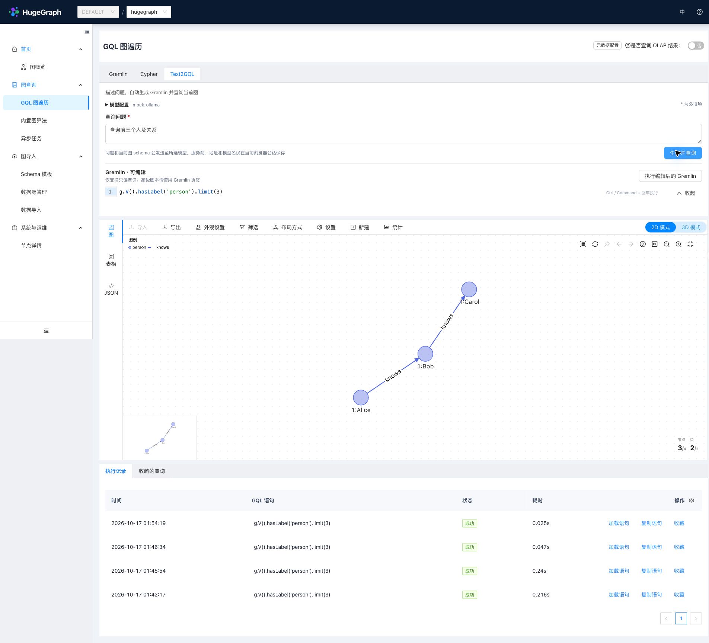Open the JSON result view
This screenshot has width=709, height=643.
pos(111,289)
